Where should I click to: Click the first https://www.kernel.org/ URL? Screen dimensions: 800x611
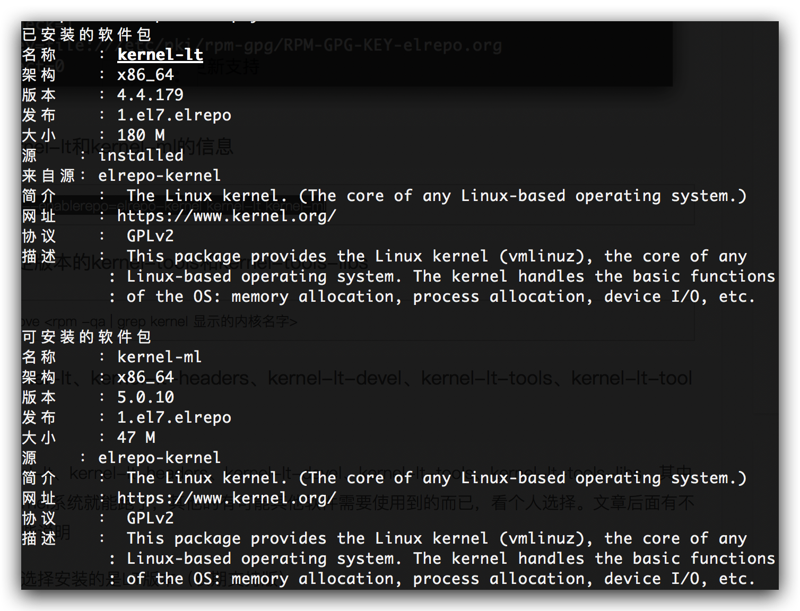click(x=227, y=216)
